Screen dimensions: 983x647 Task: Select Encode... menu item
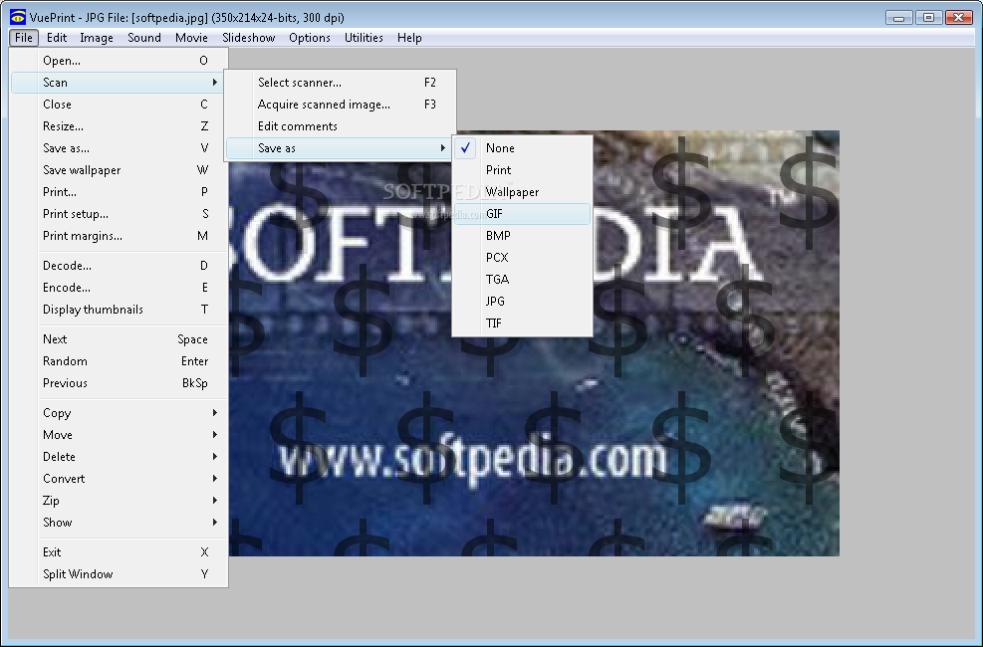119,288
